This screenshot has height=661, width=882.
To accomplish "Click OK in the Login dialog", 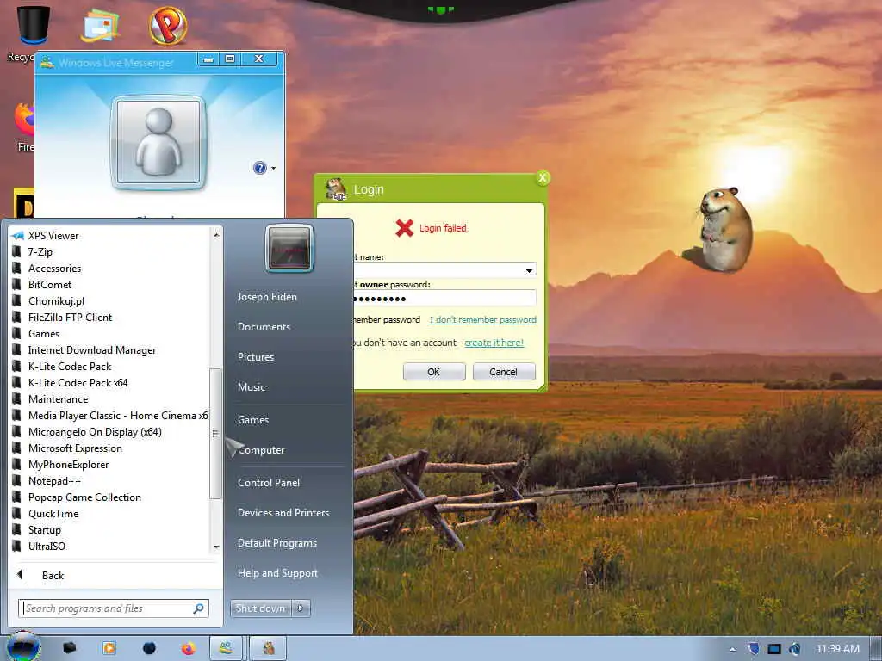I will pos(434,372).
